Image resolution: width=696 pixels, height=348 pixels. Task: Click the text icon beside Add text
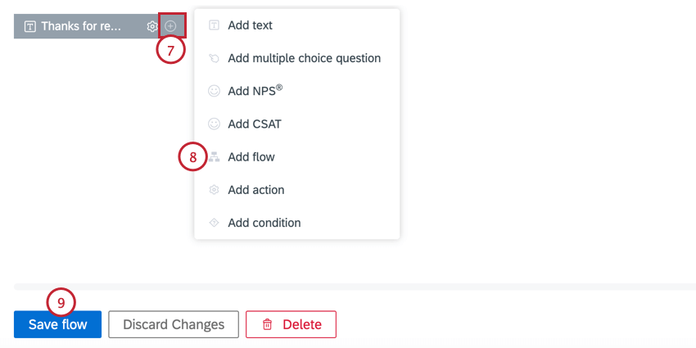click(214, 25)
